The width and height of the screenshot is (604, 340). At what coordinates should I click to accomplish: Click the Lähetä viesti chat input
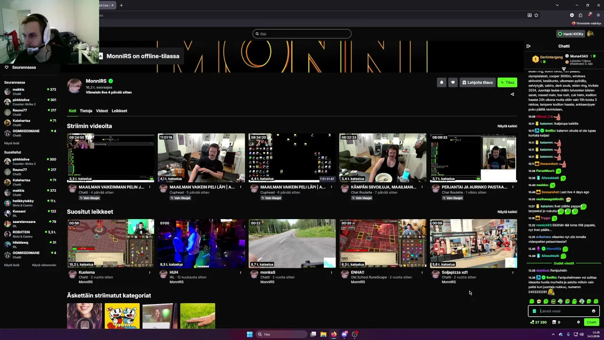click(x=564, y=311)
